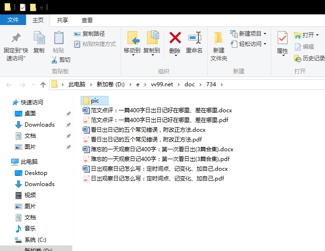Viewport: 325px width, 251px height.
Task: Click the e breadcrumb segment
Action: pos(138,84)
